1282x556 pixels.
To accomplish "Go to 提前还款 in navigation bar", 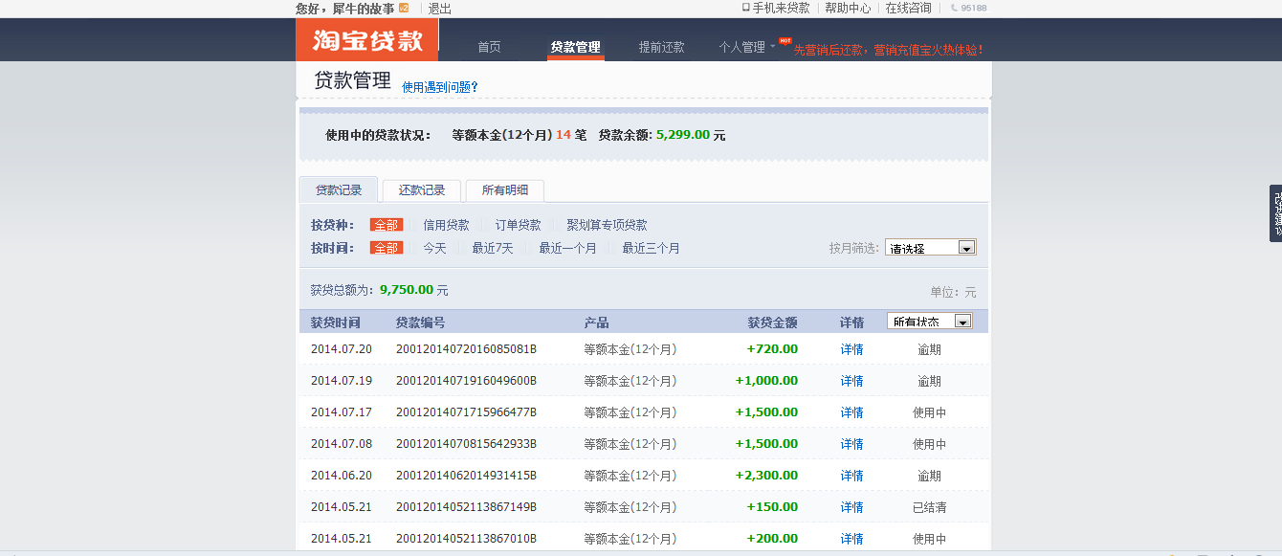I will click(x=661, y=47).
